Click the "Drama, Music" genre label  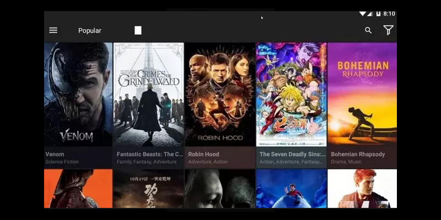[x=346, y=162]
